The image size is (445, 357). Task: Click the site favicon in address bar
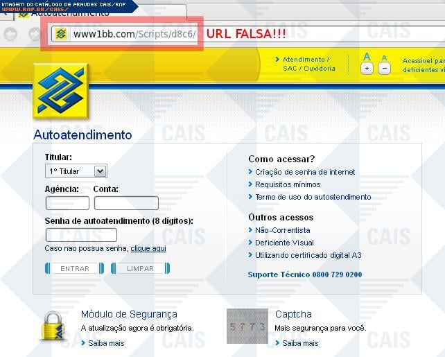(x=61, y=34)
